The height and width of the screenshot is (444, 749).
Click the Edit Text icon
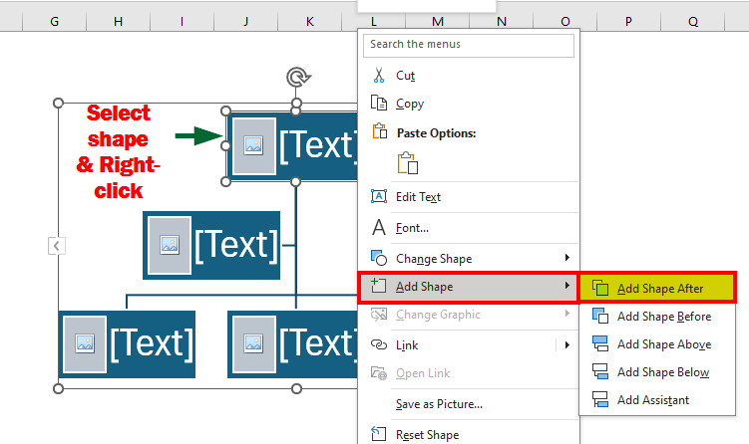(x=379, y=196)
